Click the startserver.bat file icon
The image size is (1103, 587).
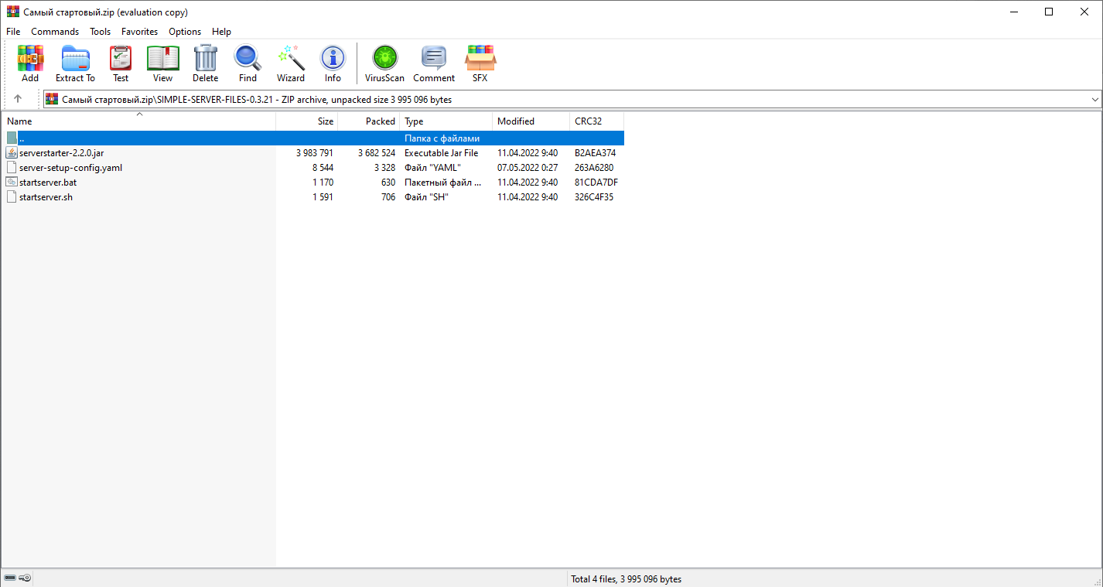click(12, 183)
